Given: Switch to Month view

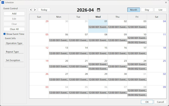Looking at the screenshot, I should tap(134, 10).
